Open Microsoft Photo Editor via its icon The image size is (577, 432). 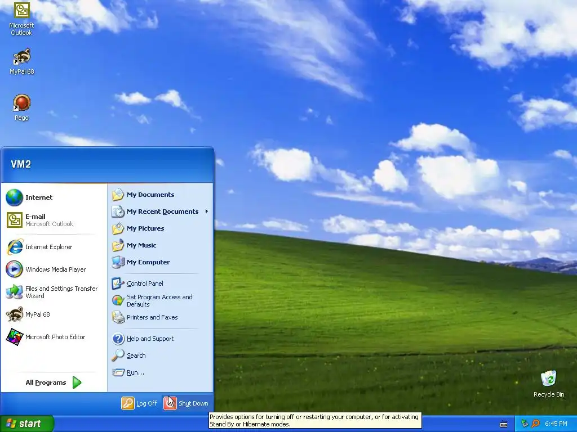click(14, 337)
